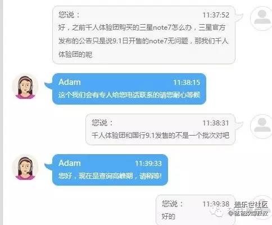Click Adam's reply about 专人给您电话联系
This screenshot has width=272, height=225.
(129, 89)
